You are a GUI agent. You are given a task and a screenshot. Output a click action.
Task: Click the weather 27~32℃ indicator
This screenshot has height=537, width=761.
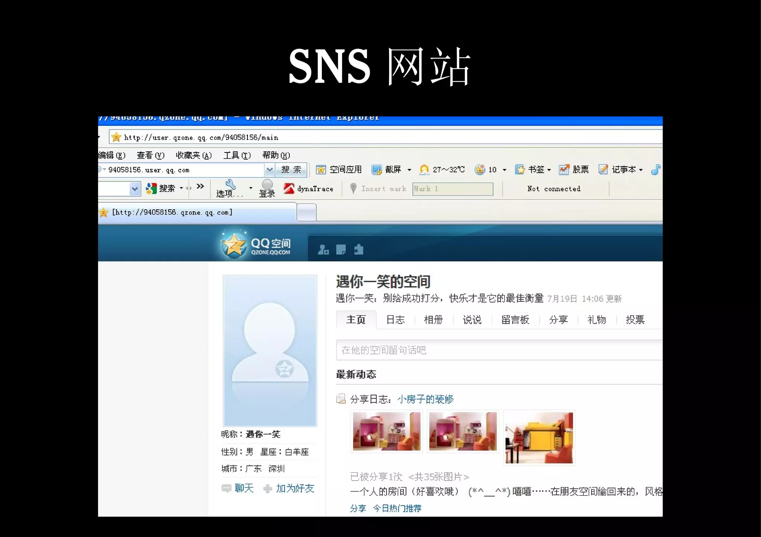click(x=442, y=170)
